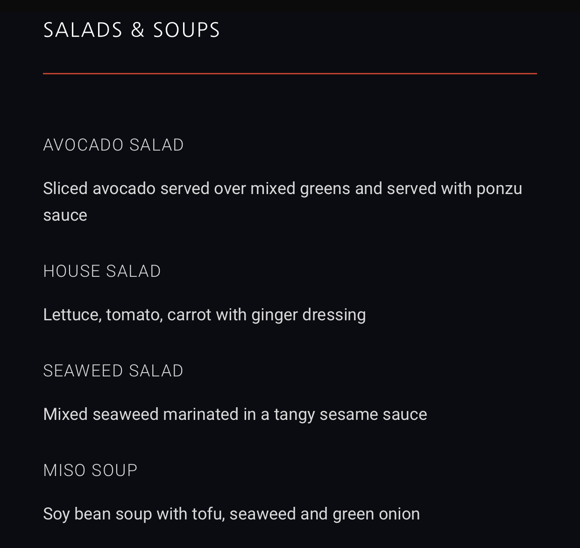The width and height of the screenshot is (580, 548).
Task: Open the MISO SOUP menu item
Action: coord(90,470)
